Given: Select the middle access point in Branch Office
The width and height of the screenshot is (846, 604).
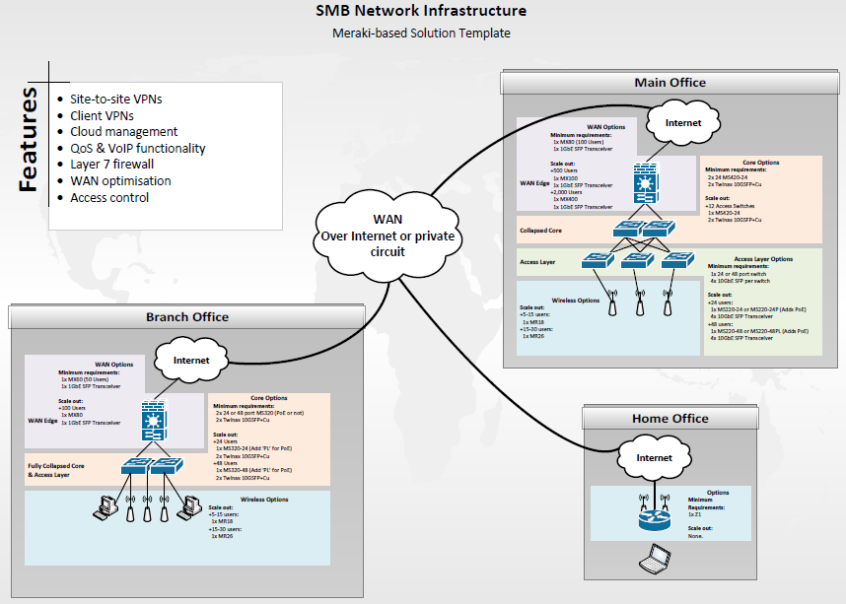Looking at the screenshot, I should (x=147, y=508).
